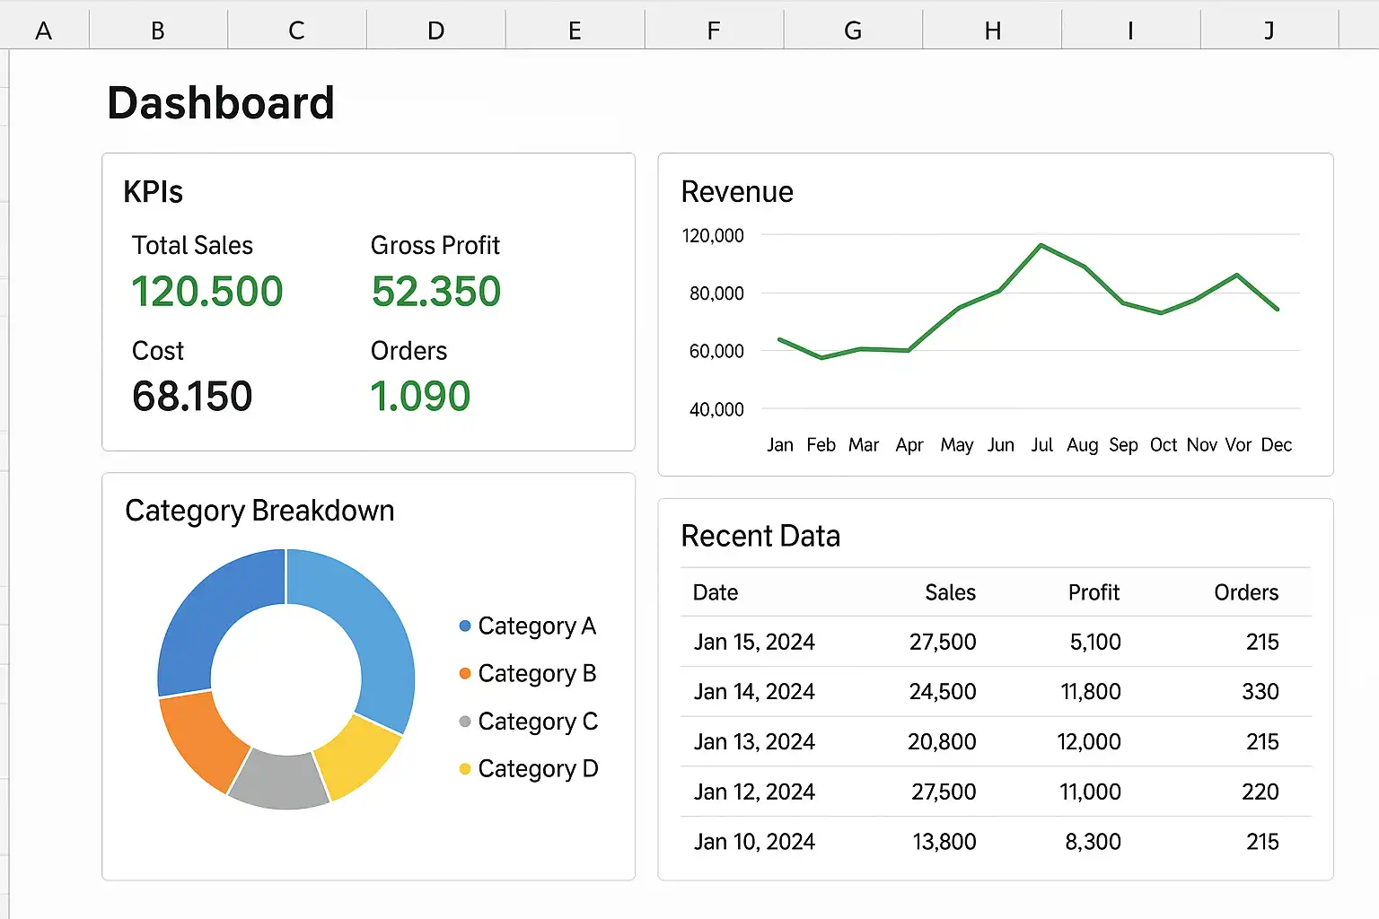The height and width of the screenshot is (919, 1379).
Task: Click the Revenue chart title
Action: pyautogui.click(x=737, y=192)
